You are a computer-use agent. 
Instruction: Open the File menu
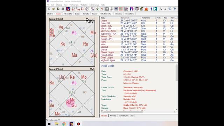pyautogui.click(x=48, y=5)
